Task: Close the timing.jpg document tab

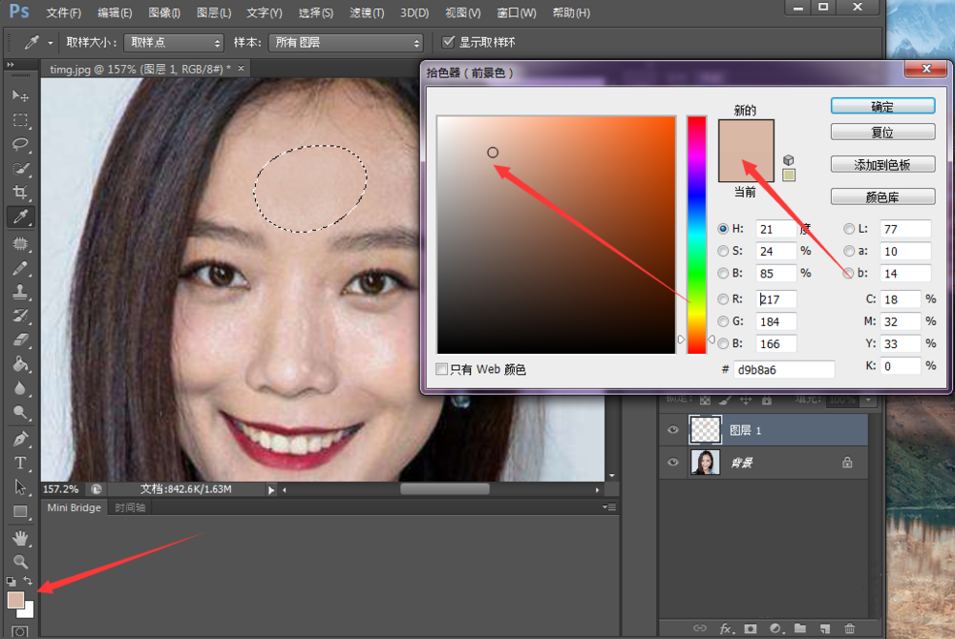Action: [242, 68]
